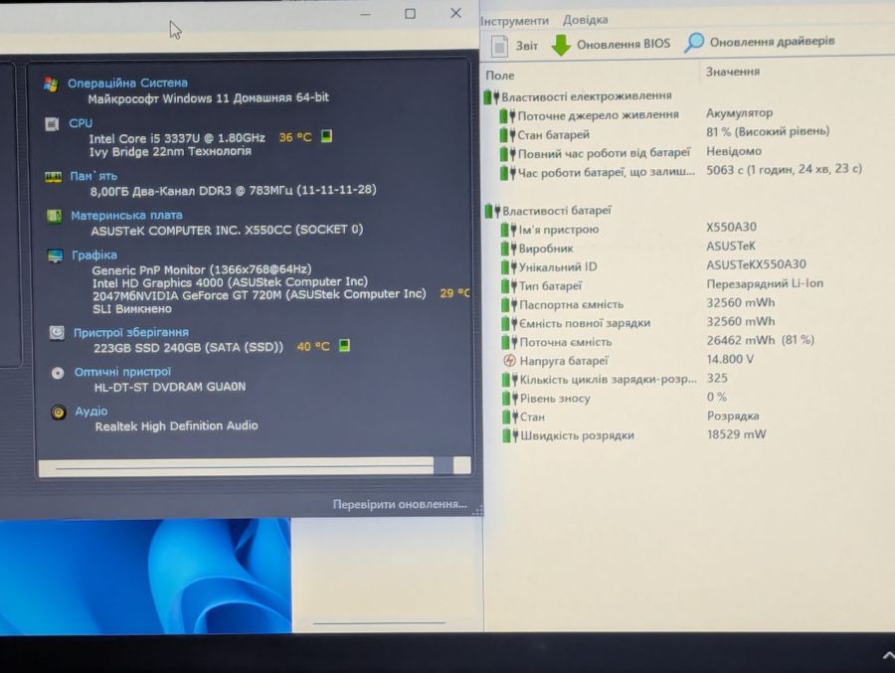895x673 pixels.
Task: Click the battery icon beside Рівень зносу
Action: pyautogui.click(x=510, y=399)
